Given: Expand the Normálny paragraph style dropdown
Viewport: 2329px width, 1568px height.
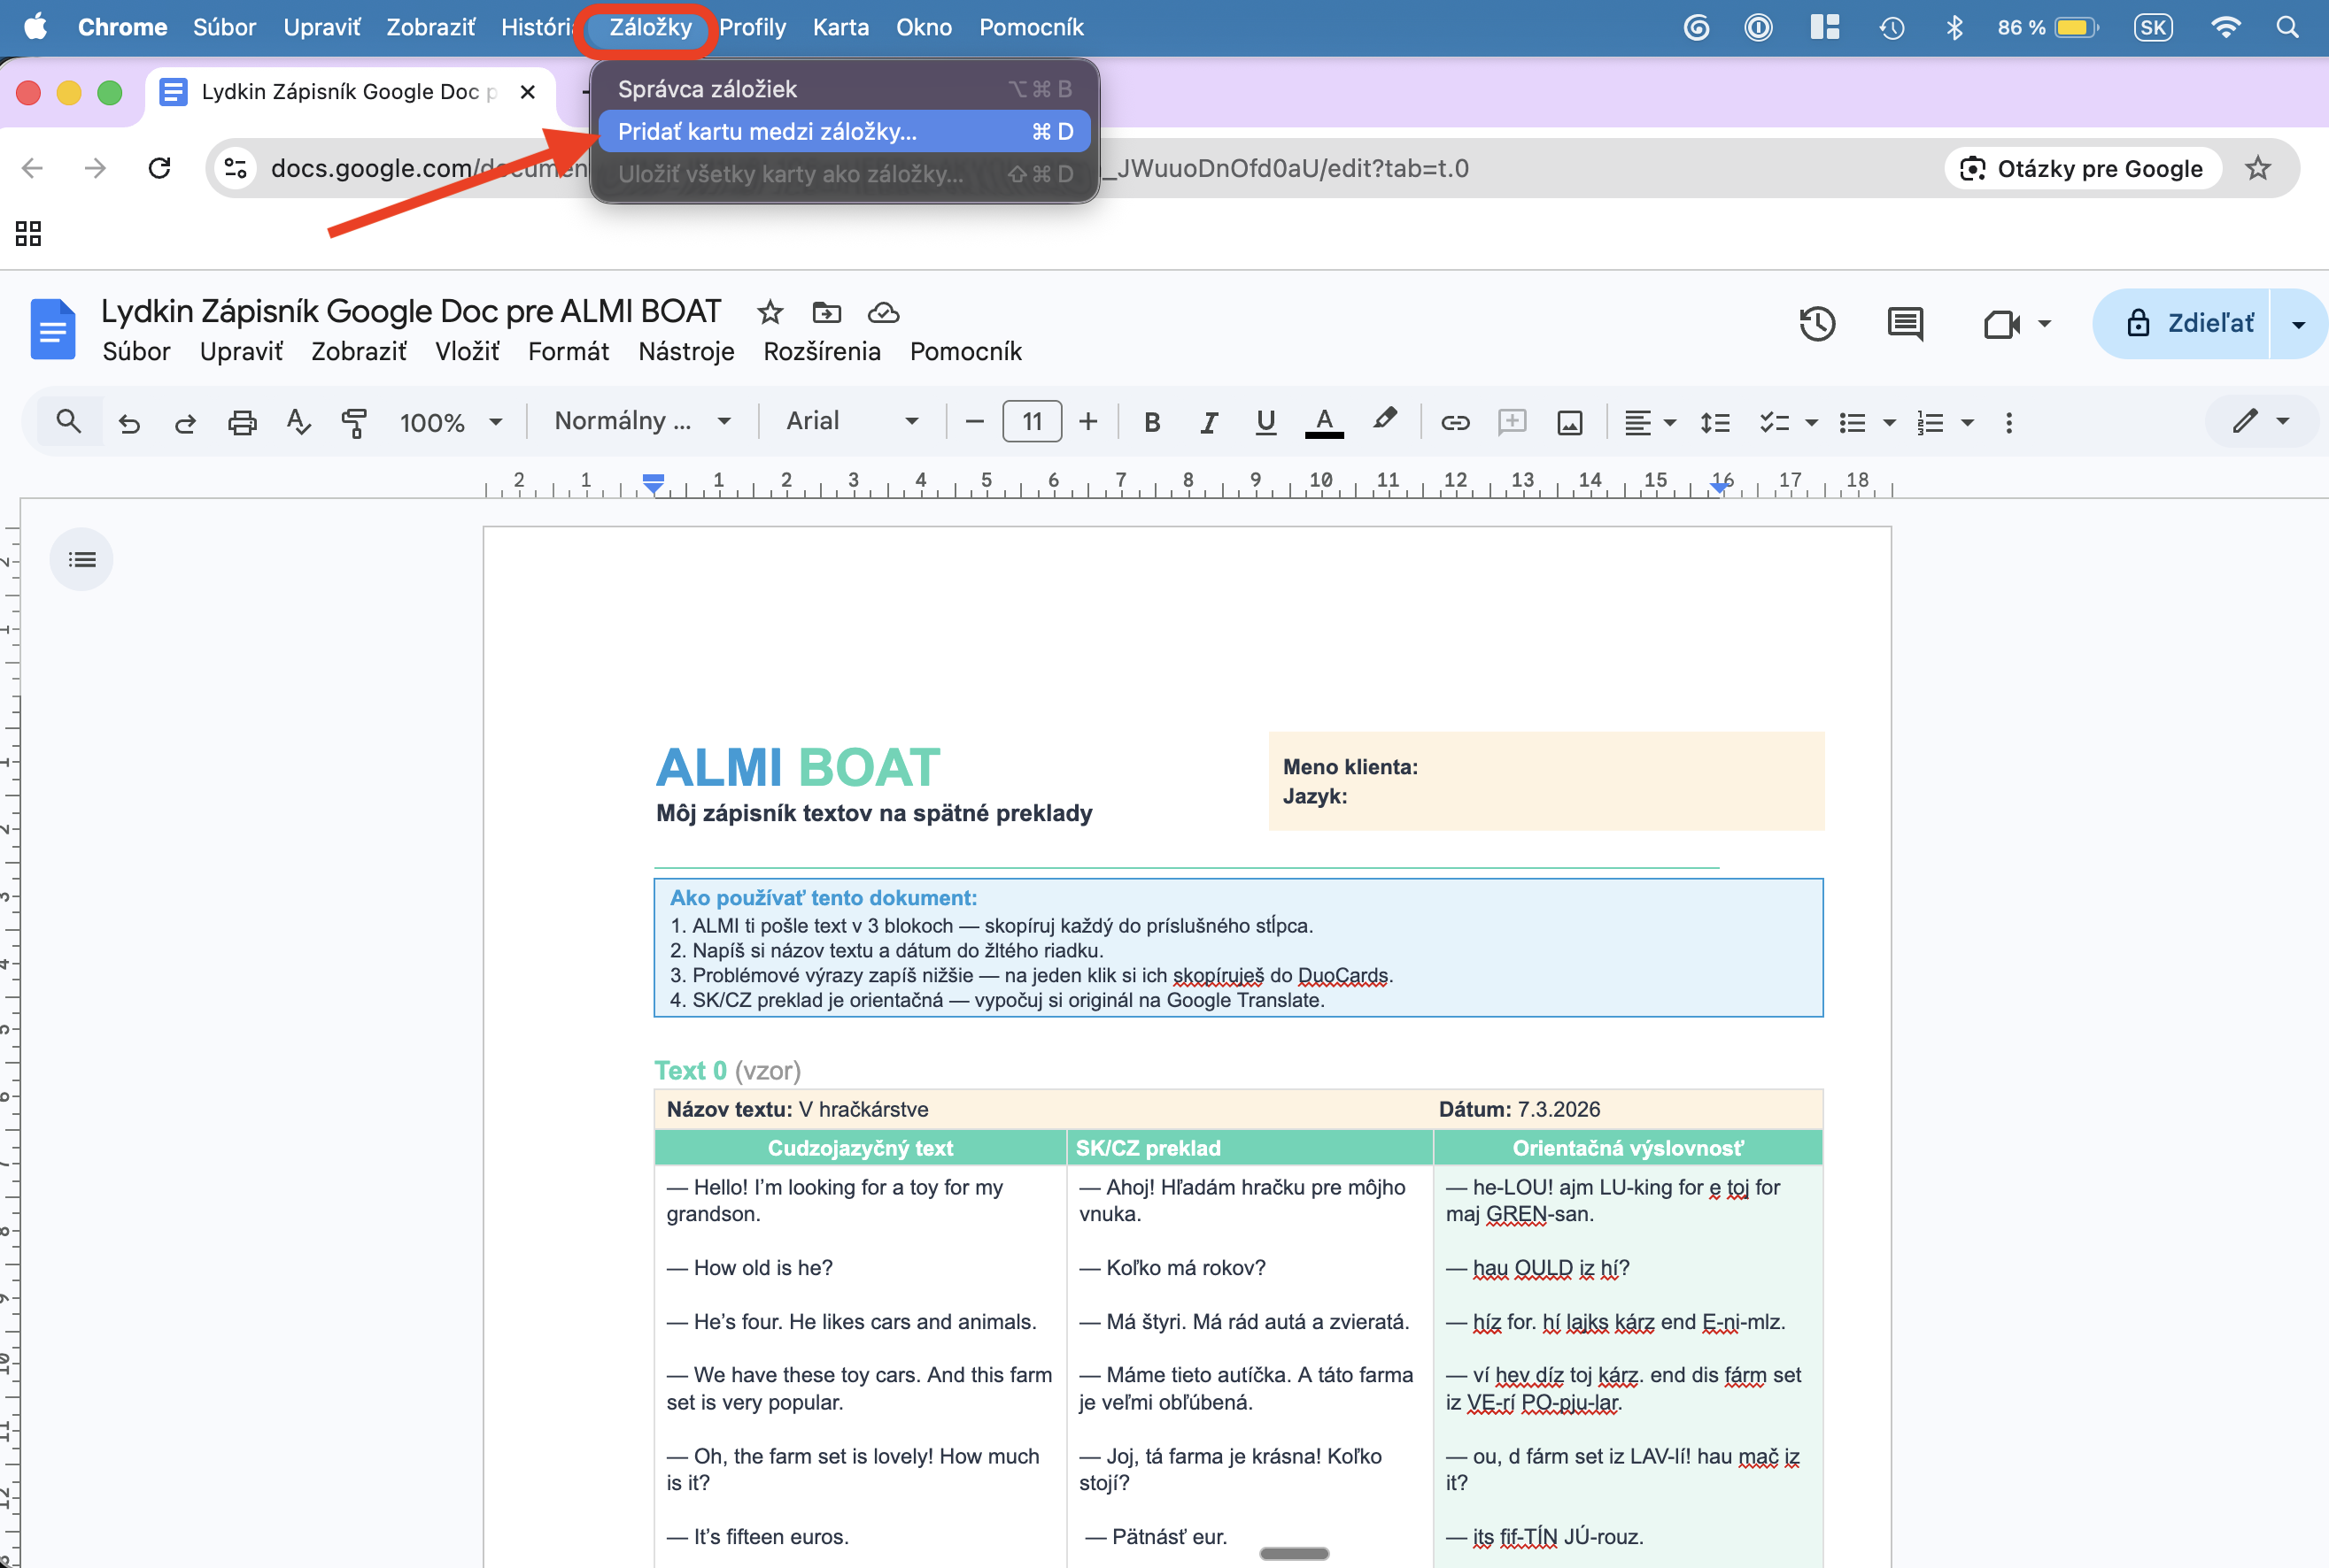Looking at the screenshot, I should [641, 421].
